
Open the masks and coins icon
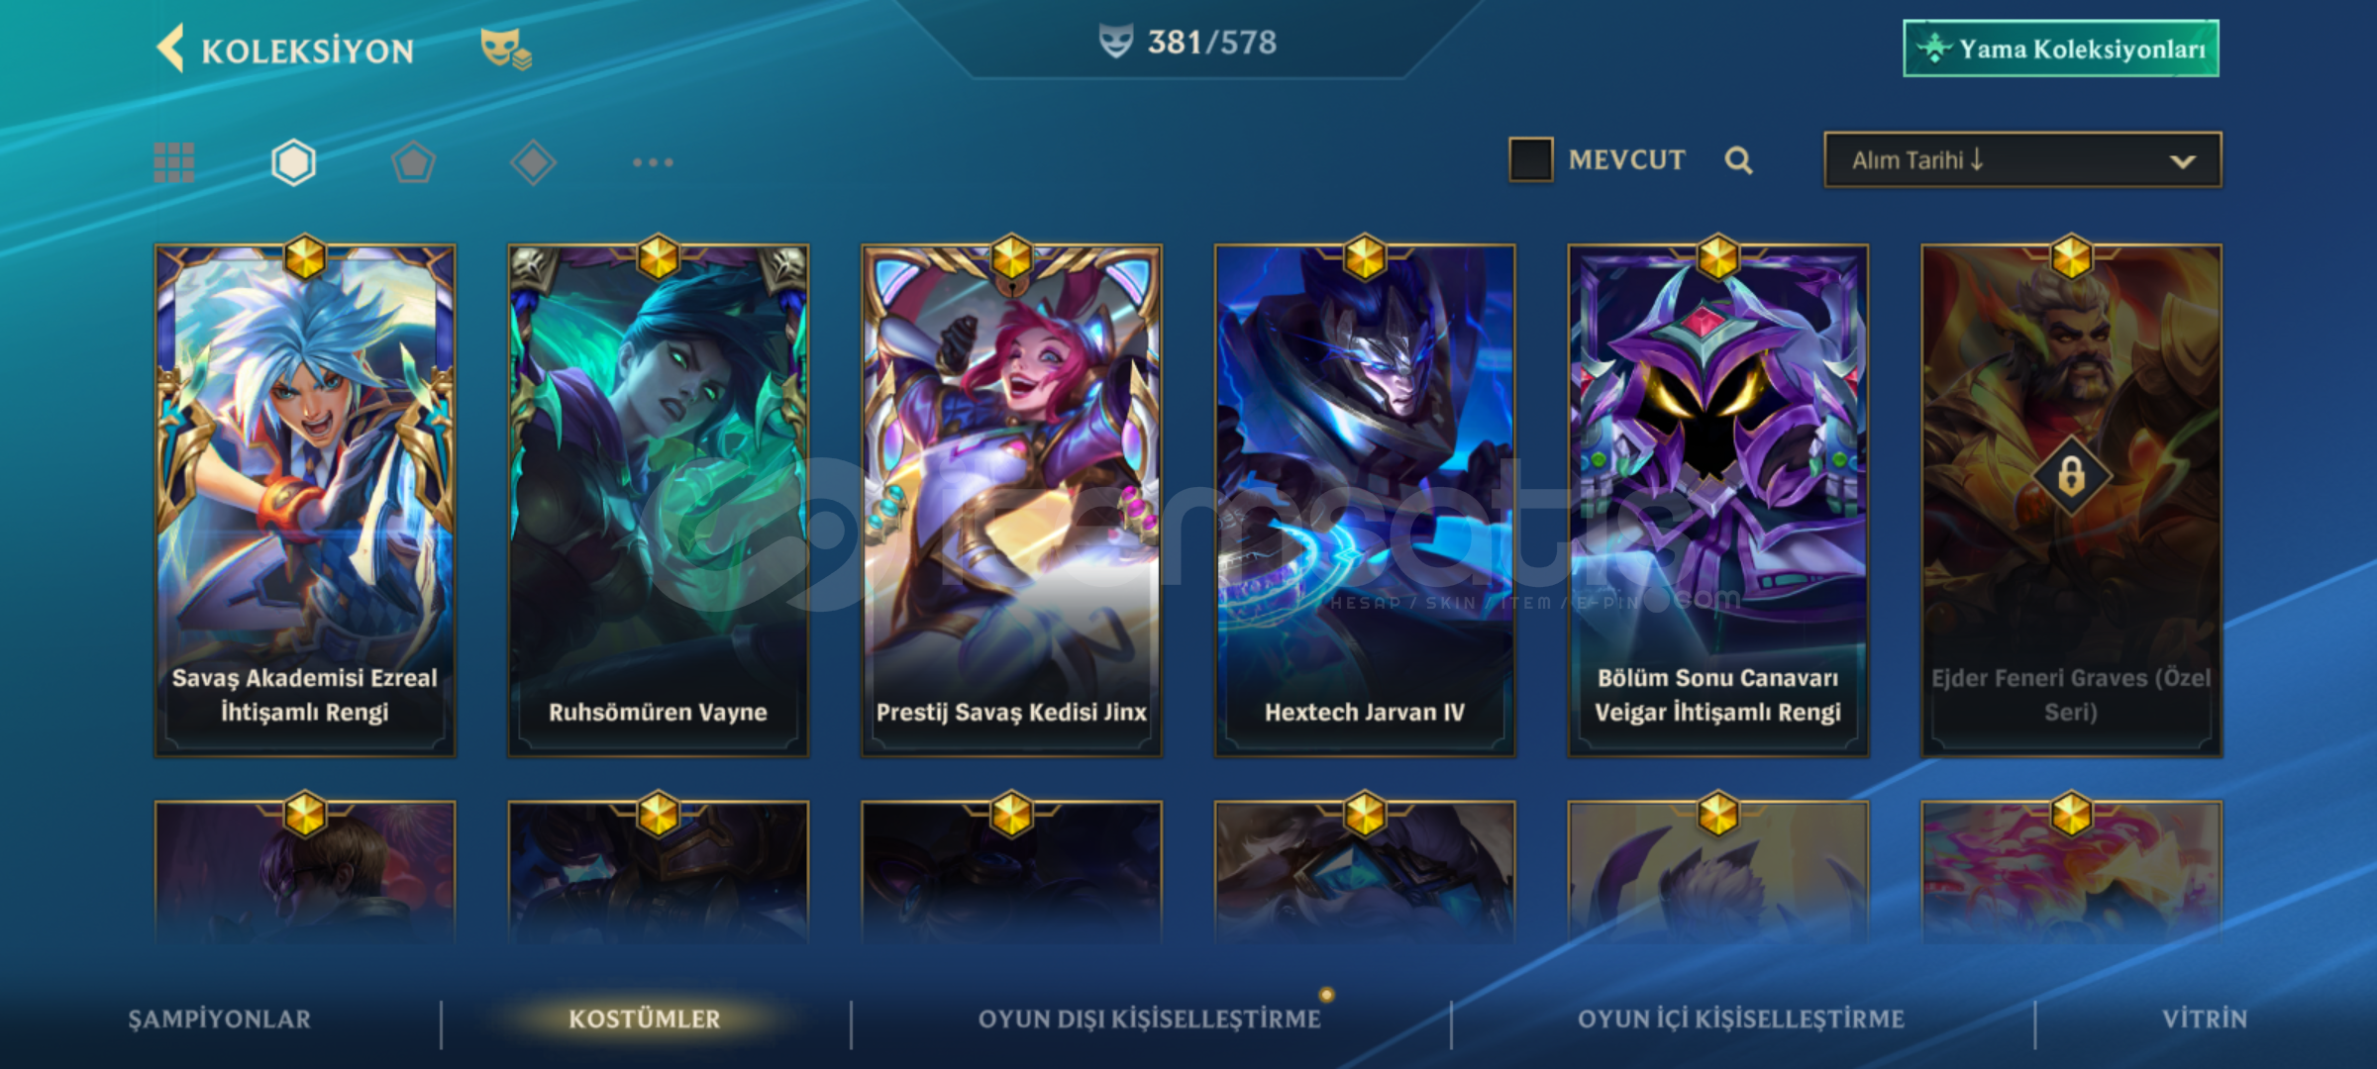click(505, 49)
